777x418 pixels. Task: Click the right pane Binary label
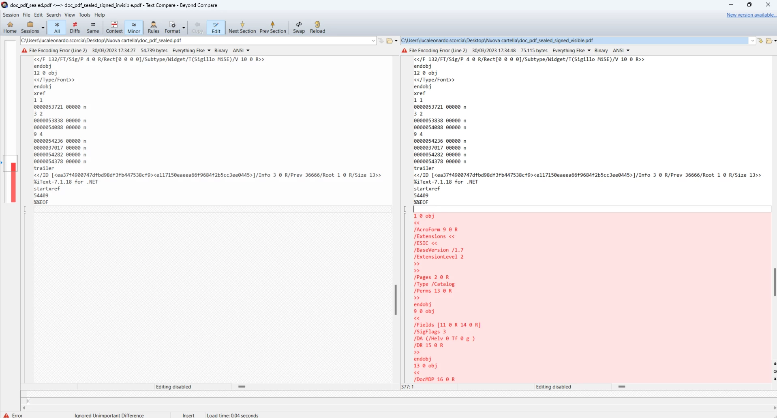coord(601,51)
